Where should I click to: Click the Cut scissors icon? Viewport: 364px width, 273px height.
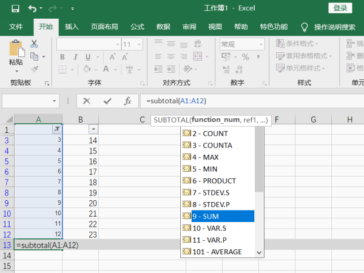click(34, 44)
